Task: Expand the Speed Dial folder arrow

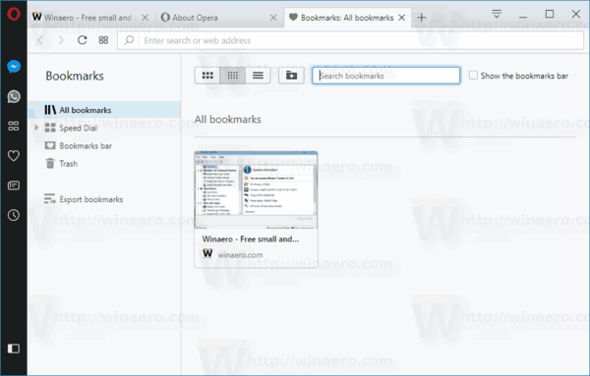Action: 36,128
